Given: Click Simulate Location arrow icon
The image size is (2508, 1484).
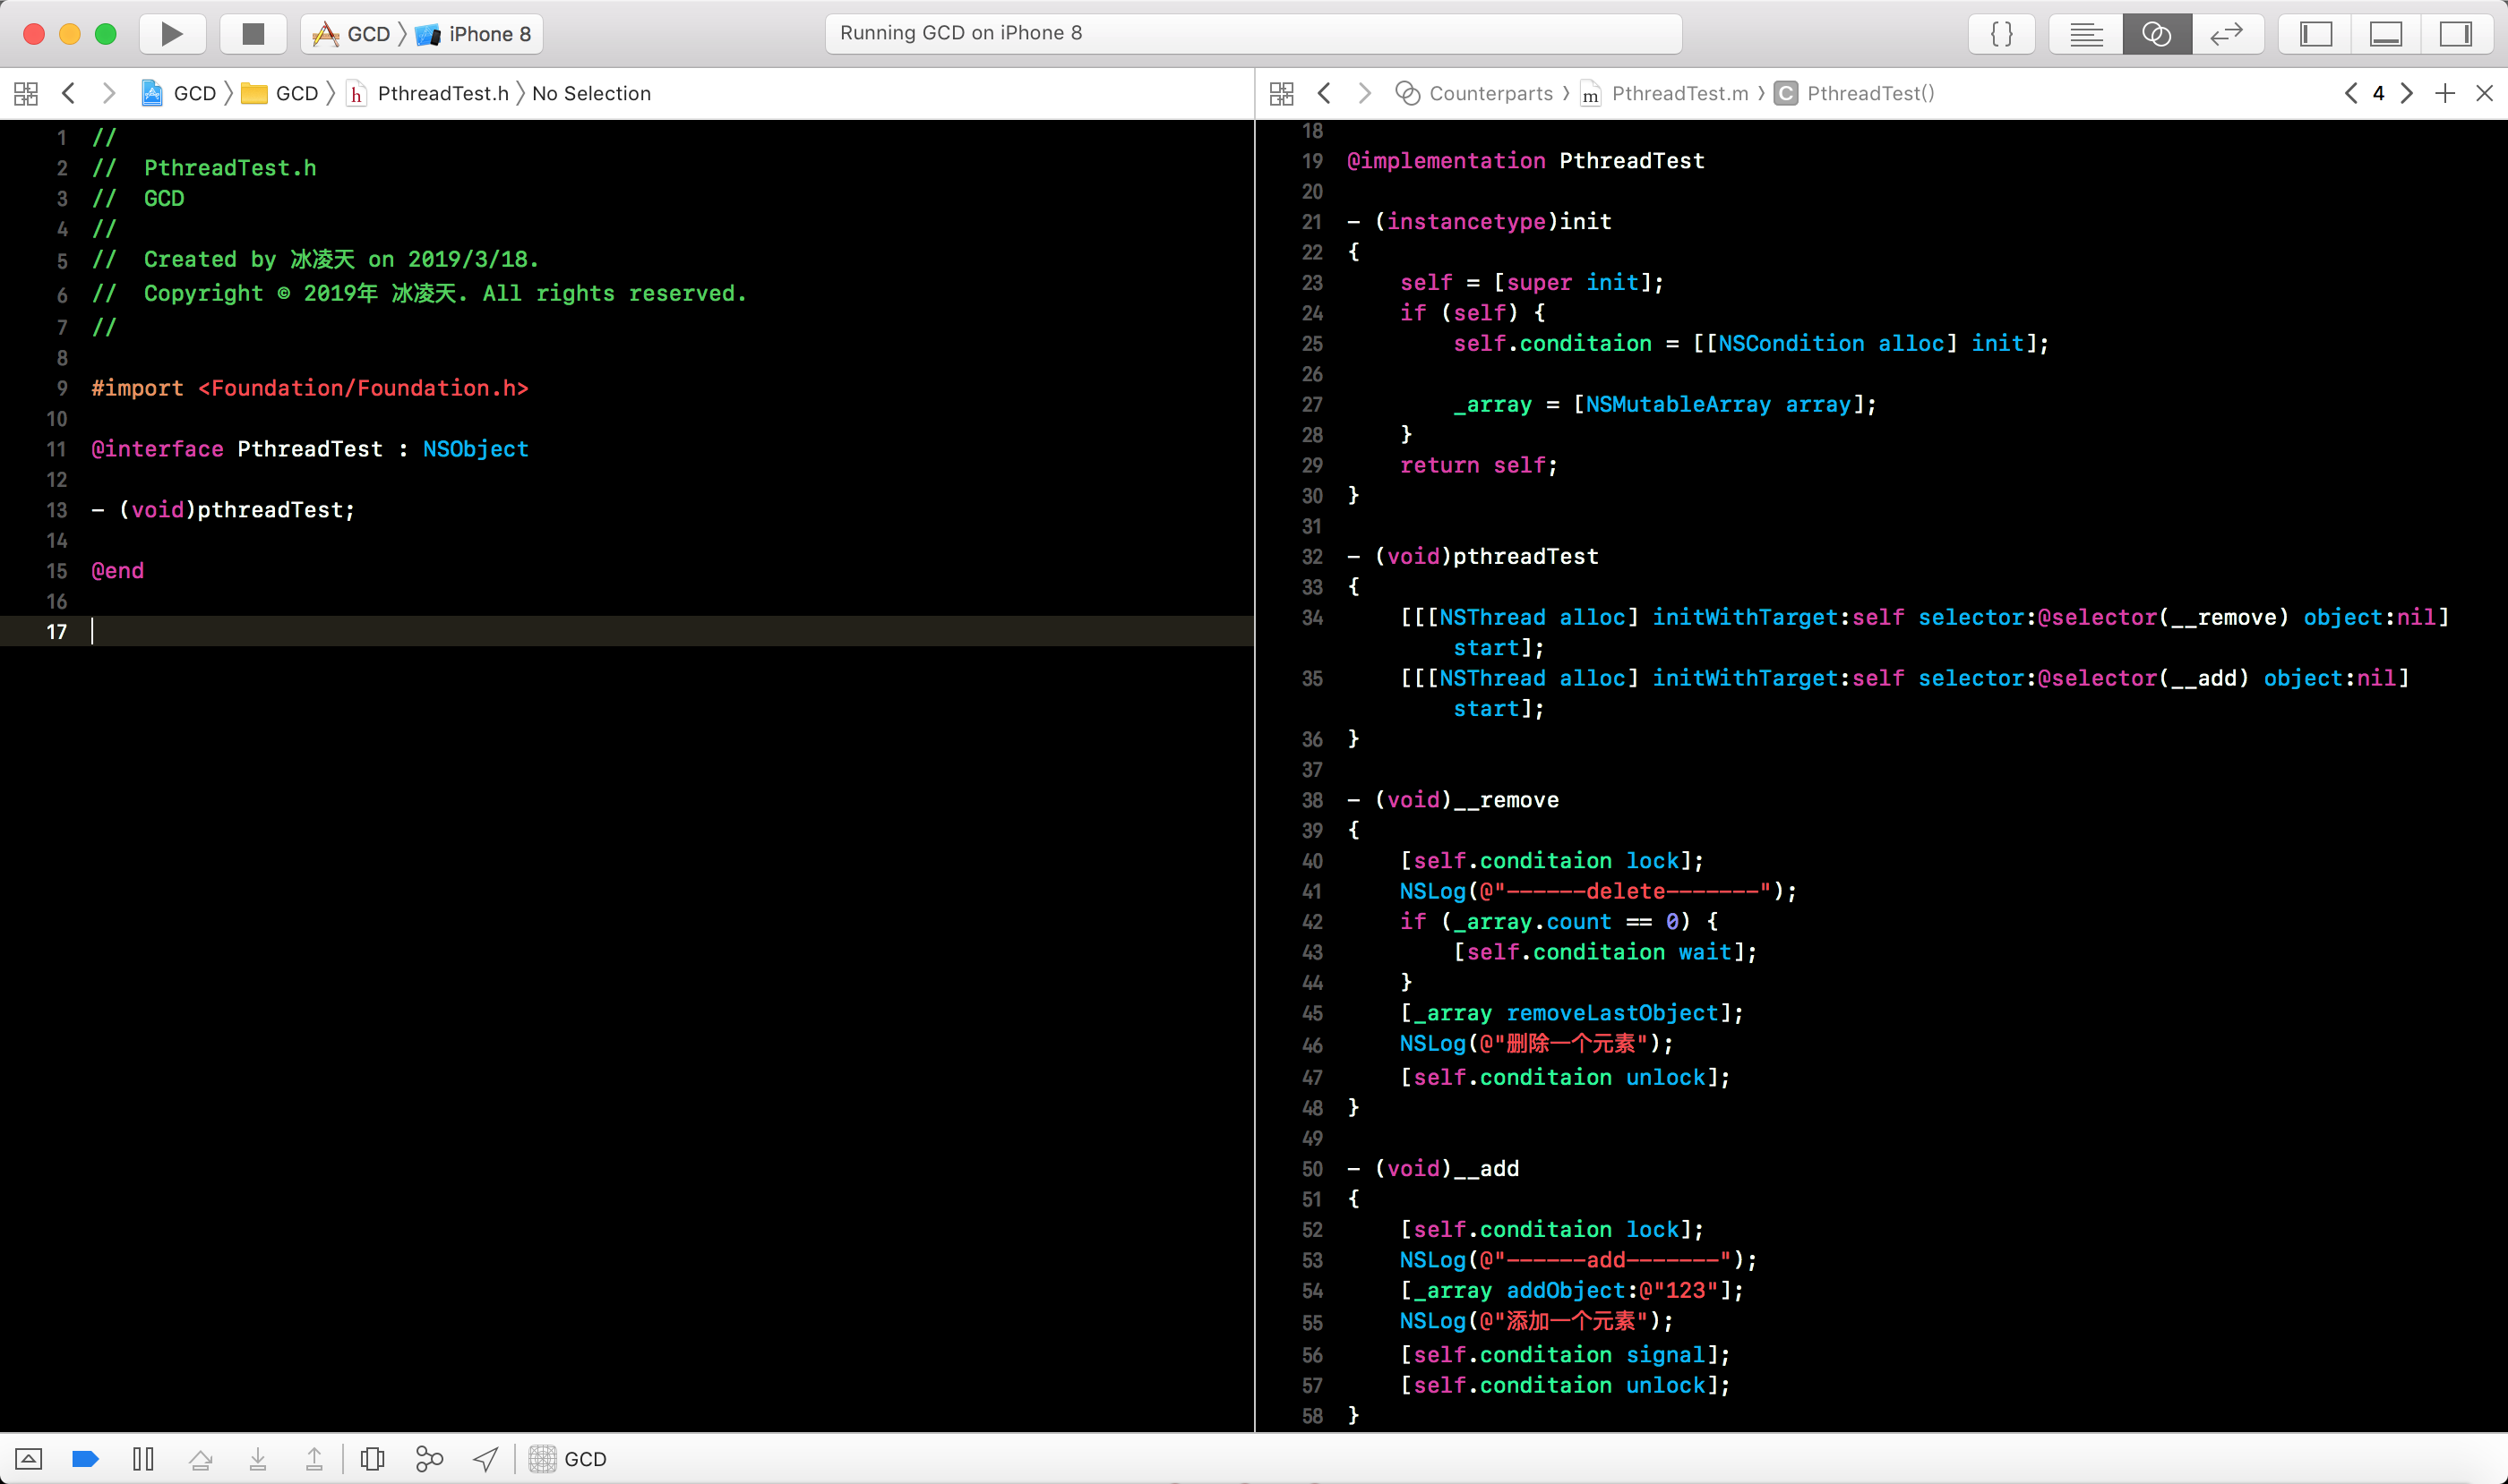Looking at the screenshot, I should click(486, 1459).
